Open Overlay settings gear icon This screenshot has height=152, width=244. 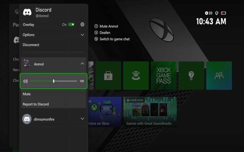coord(82,24)
